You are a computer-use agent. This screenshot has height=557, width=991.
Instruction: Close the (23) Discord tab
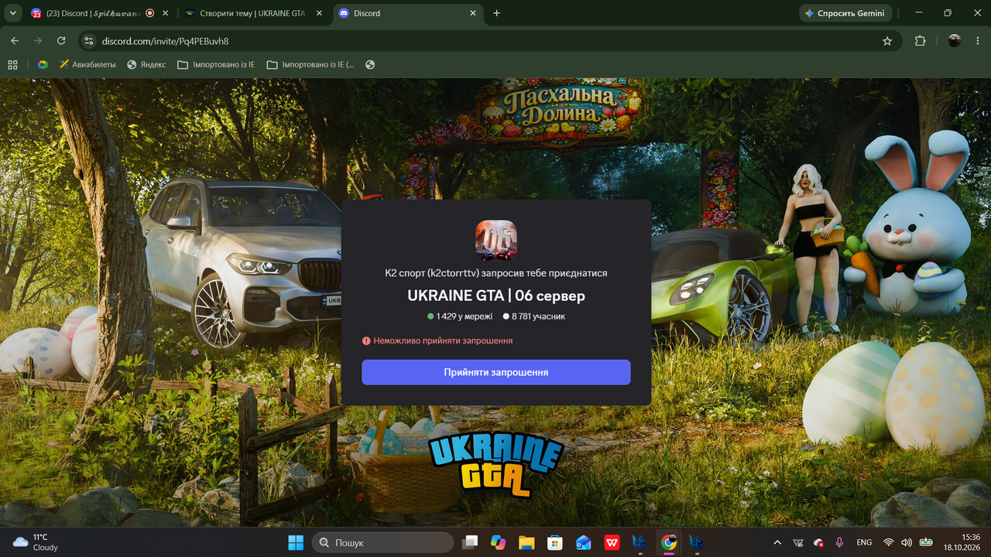165,13
